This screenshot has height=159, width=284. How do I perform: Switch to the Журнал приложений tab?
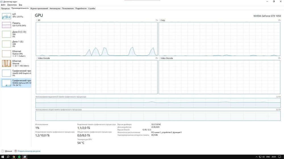click(x=39, y=8)
